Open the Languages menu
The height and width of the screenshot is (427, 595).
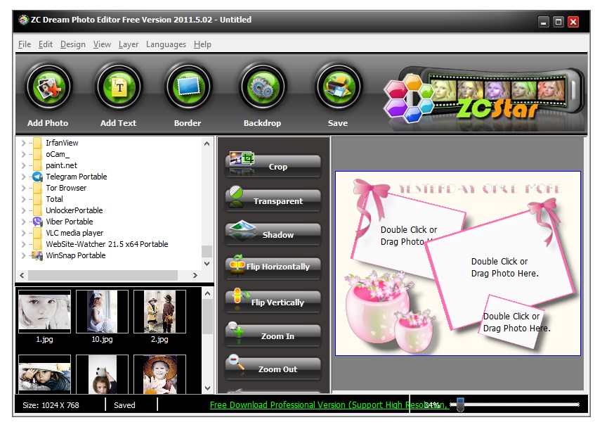[x=166, y=44]
